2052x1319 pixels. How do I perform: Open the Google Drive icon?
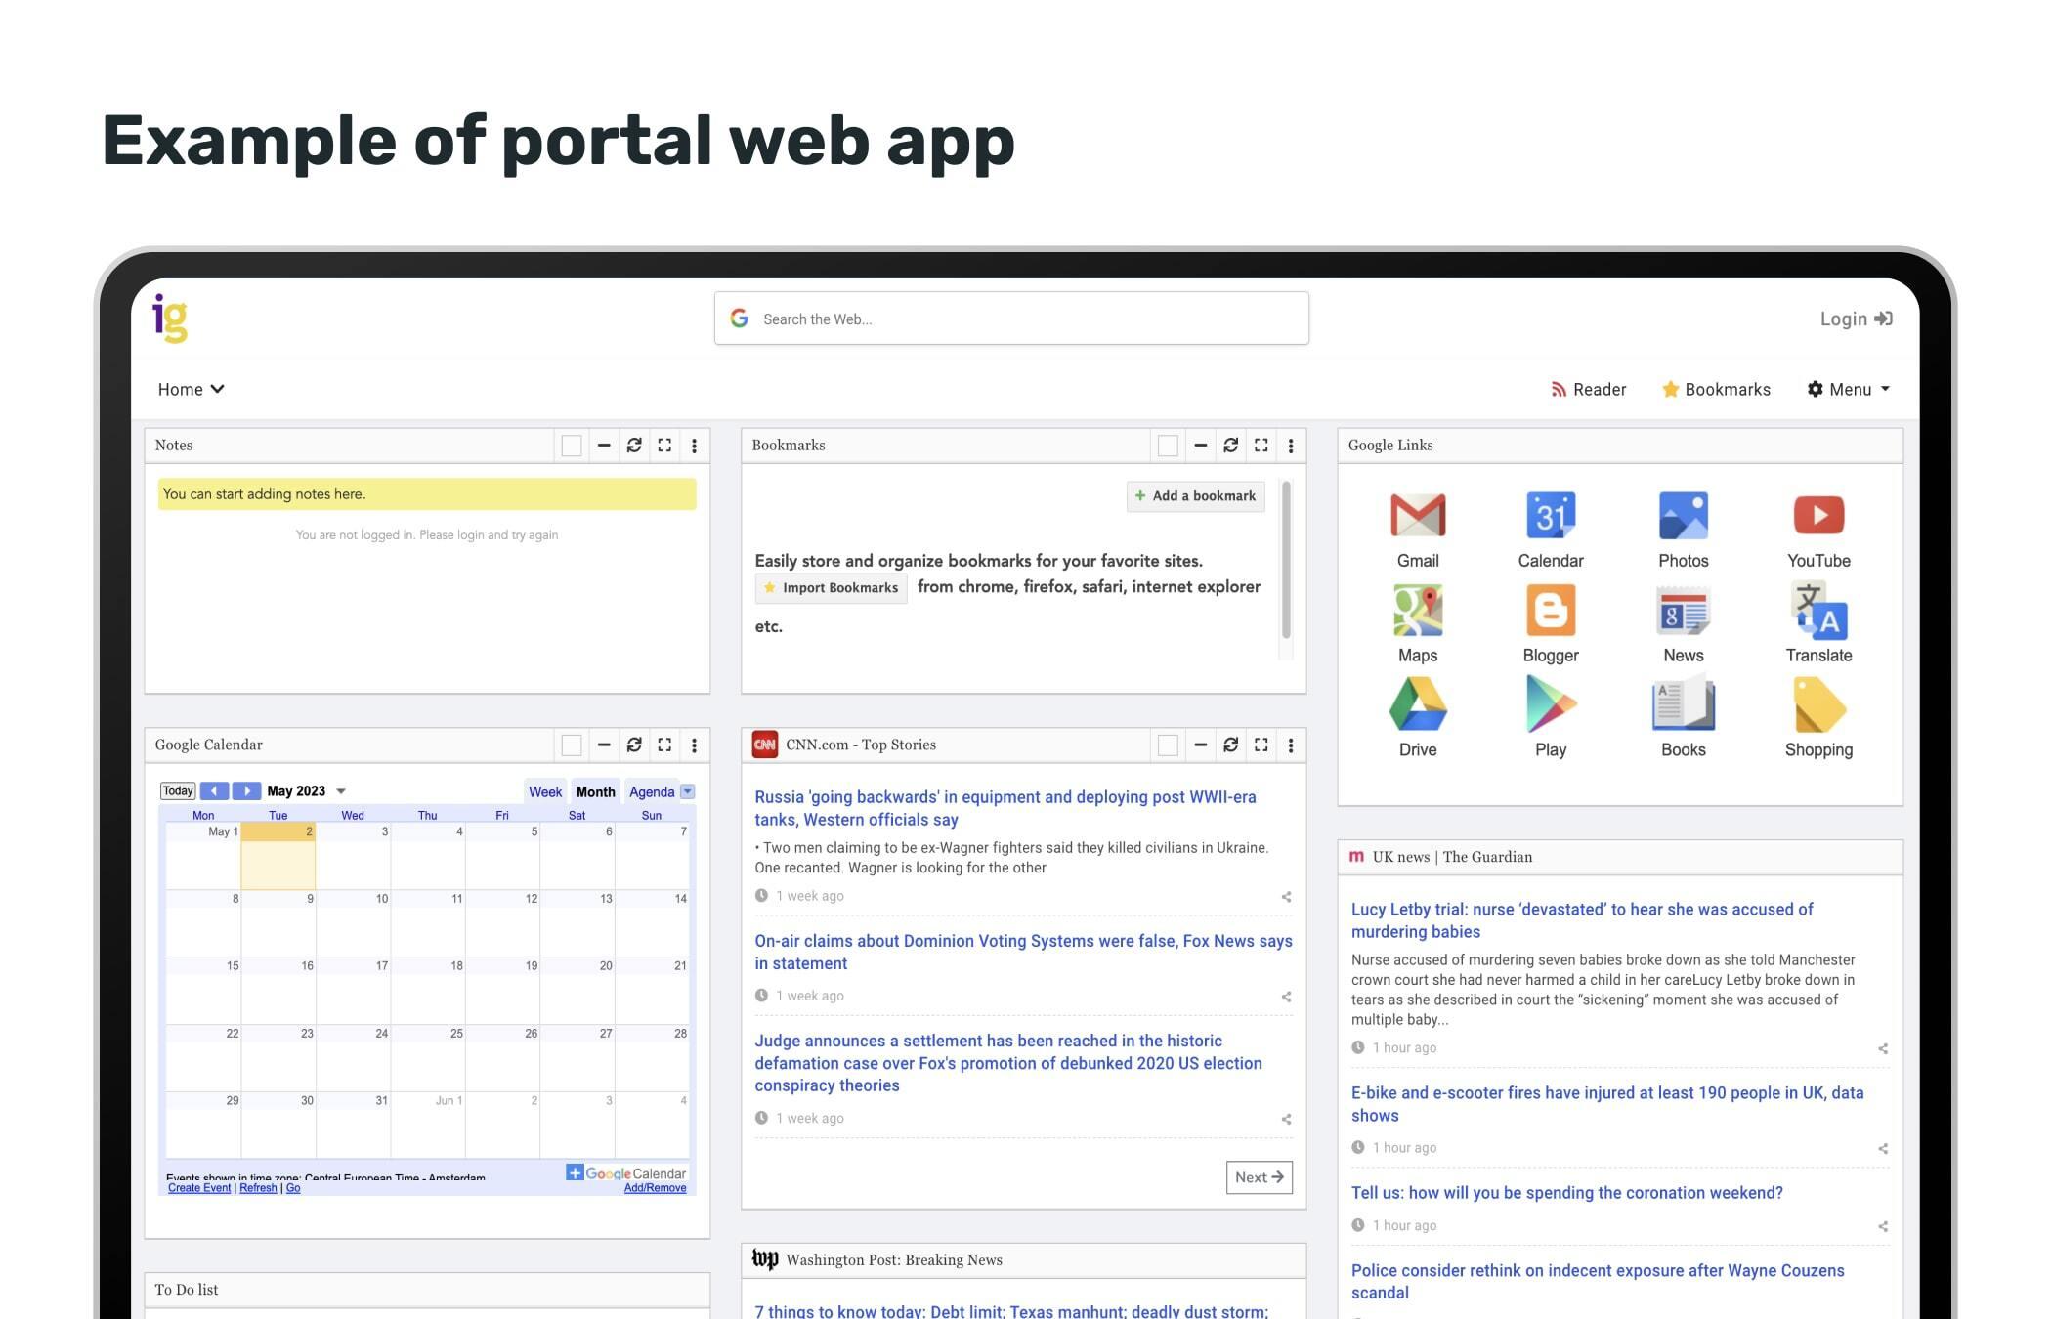point(1417,705)
